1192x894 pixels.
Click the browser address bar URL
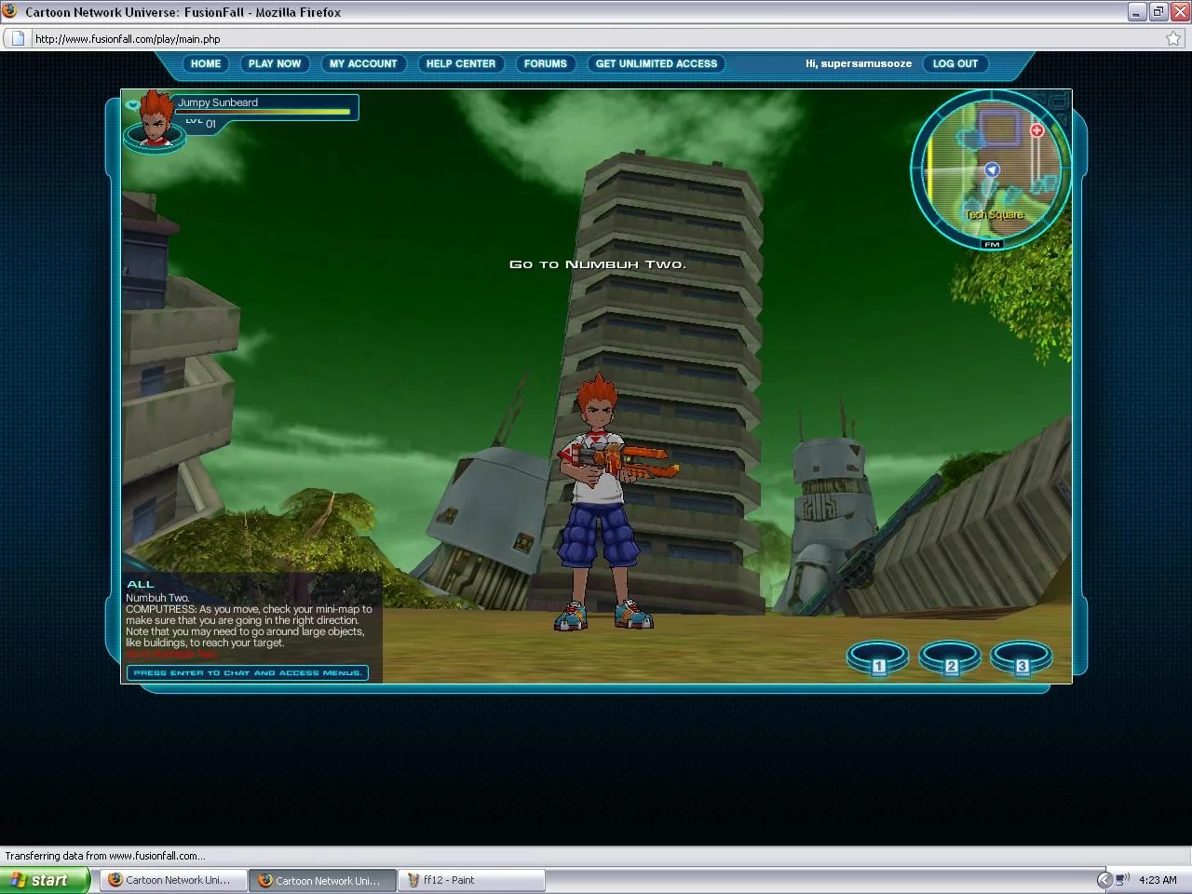click(128, 39)
